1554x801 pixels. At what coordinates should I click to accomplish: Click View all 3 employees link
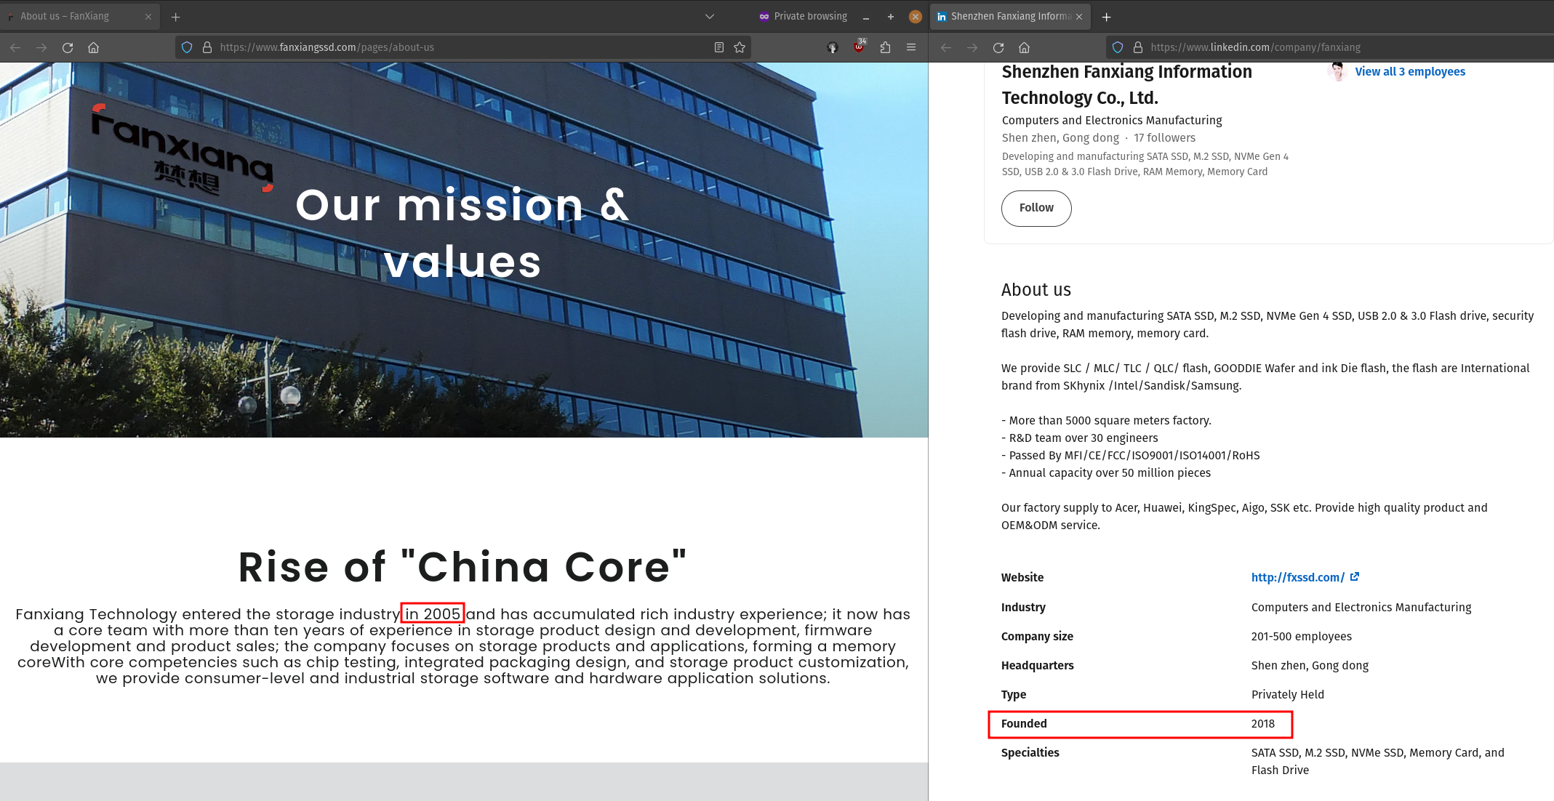click(1409, 71)
